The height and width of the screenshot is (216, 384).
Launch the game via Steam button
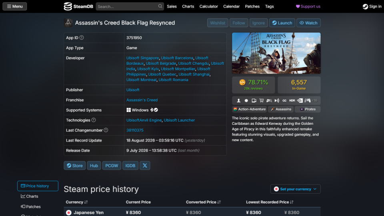[282, 23]
